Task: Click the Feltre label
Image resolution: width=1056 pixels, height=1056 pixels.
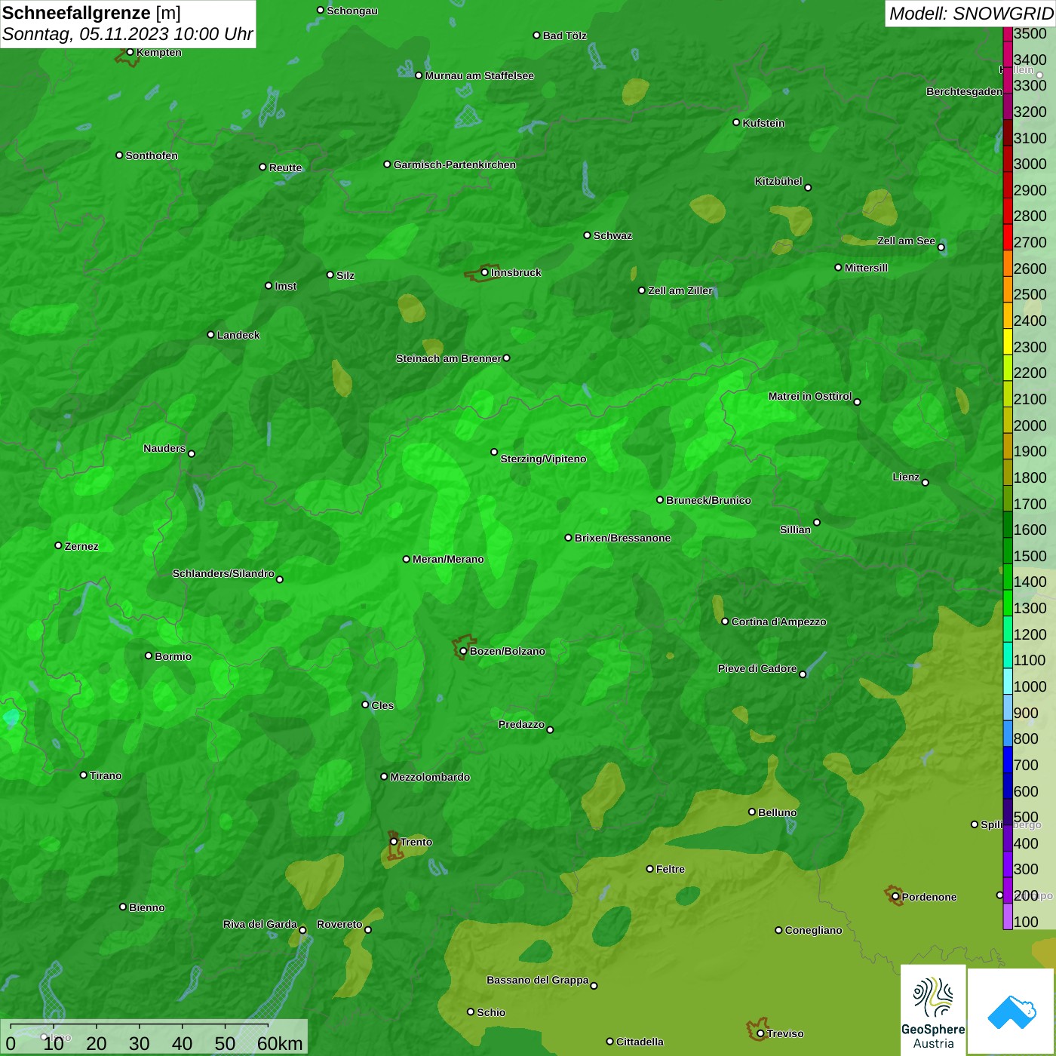Action: [671, 869]
